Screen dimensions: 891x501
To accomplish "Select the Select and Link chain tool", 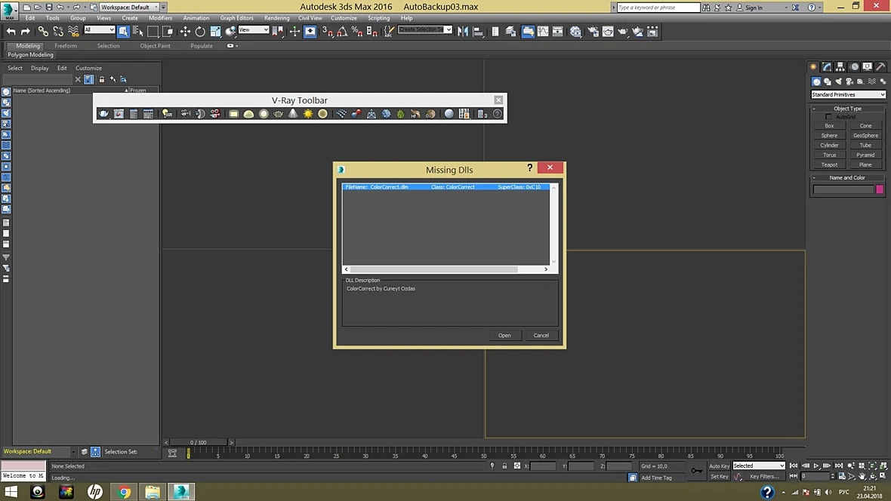I will click(43, 32).
